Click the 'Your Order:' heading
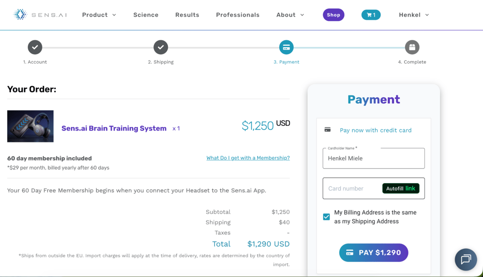Viewport: 483px width, 277px height. (x=32, y=89)
